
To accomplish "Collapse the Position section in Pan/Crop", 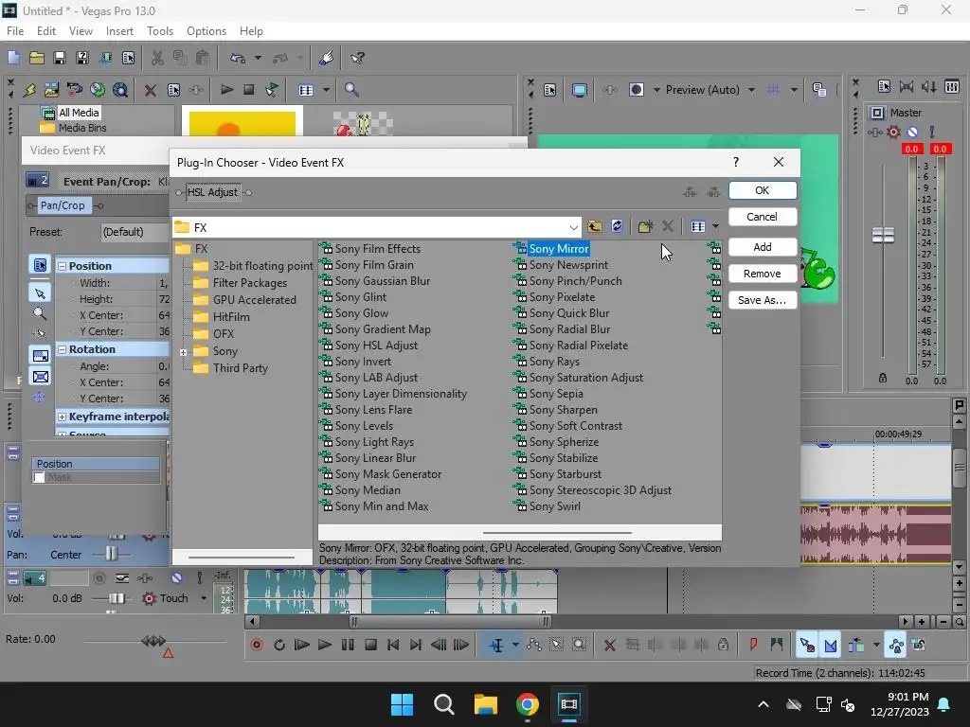I will (x=62, y=266).
